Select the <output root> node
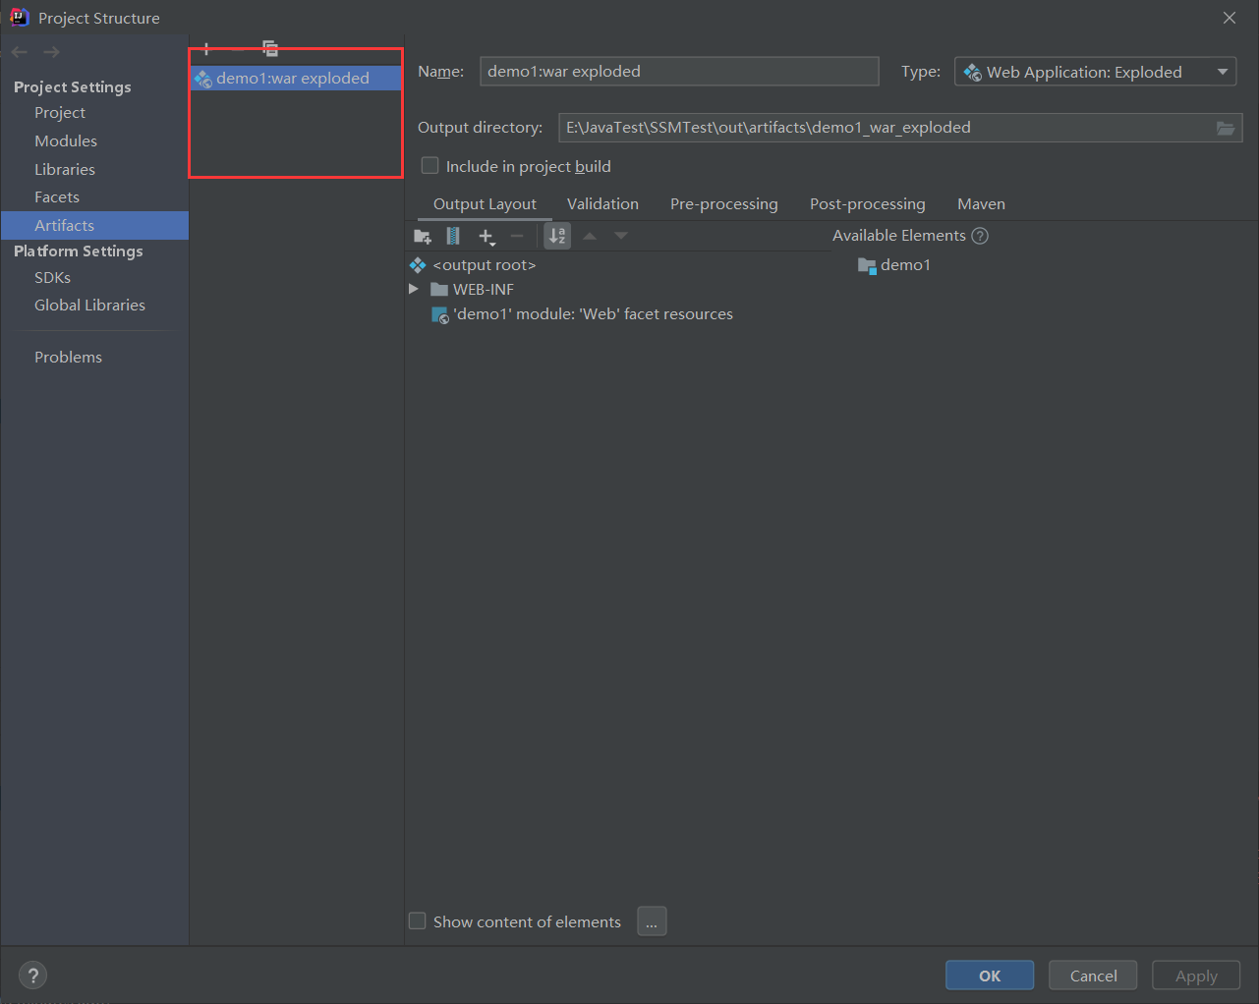 473,265
